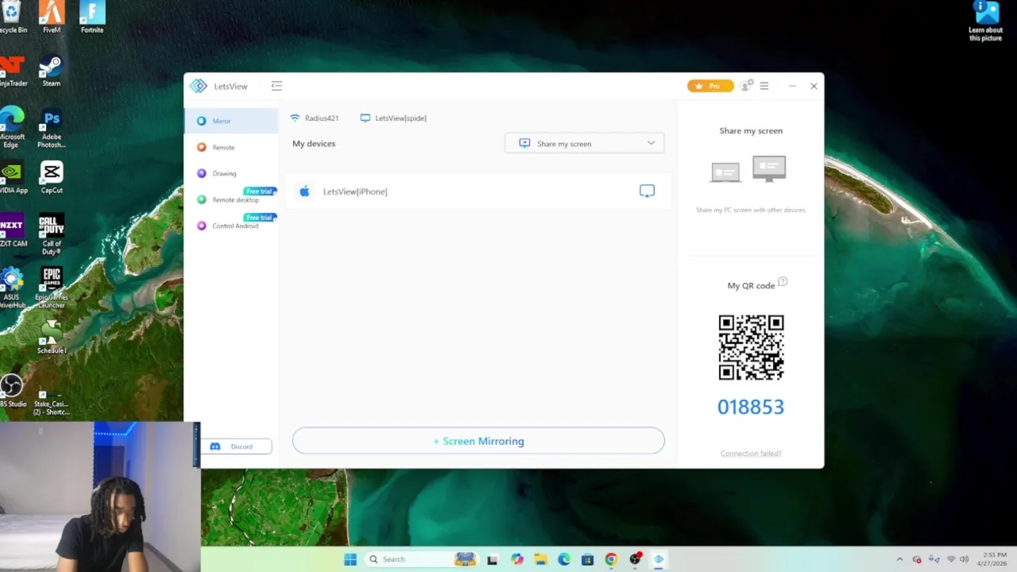Open the volume control in system tray
This screenshot has width=1017, height=572.
(965, 559)
